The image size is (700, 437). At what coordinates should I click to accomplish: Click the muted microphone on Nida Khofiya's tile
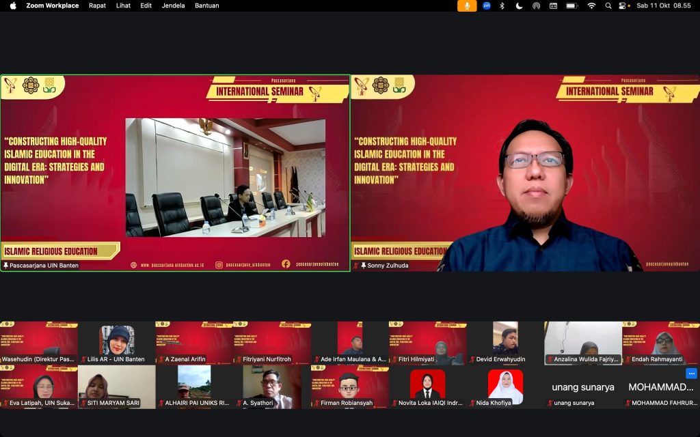[x=472, y=402]
